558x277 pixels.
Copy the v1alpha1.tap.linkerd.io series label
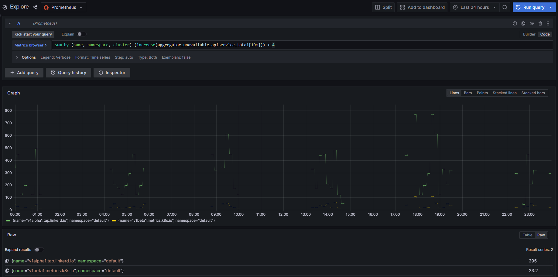pyautogui.click(x=7, y=261)
